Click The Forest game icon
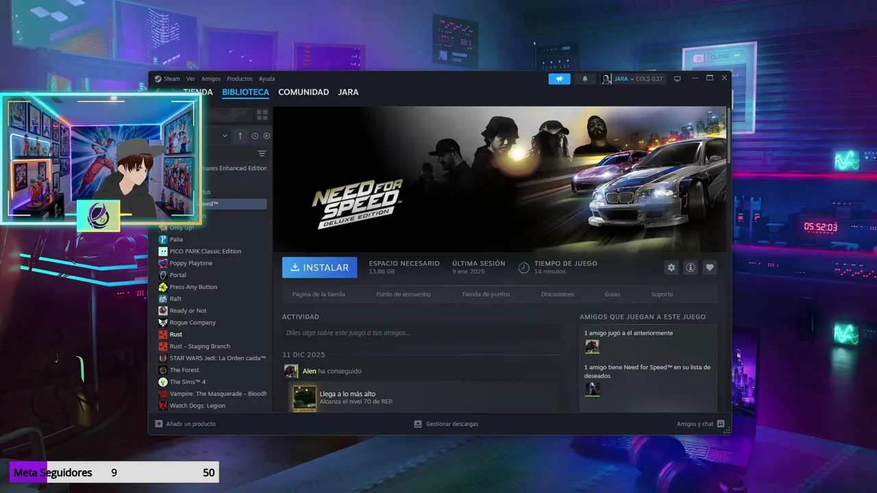 click(163, 370)
